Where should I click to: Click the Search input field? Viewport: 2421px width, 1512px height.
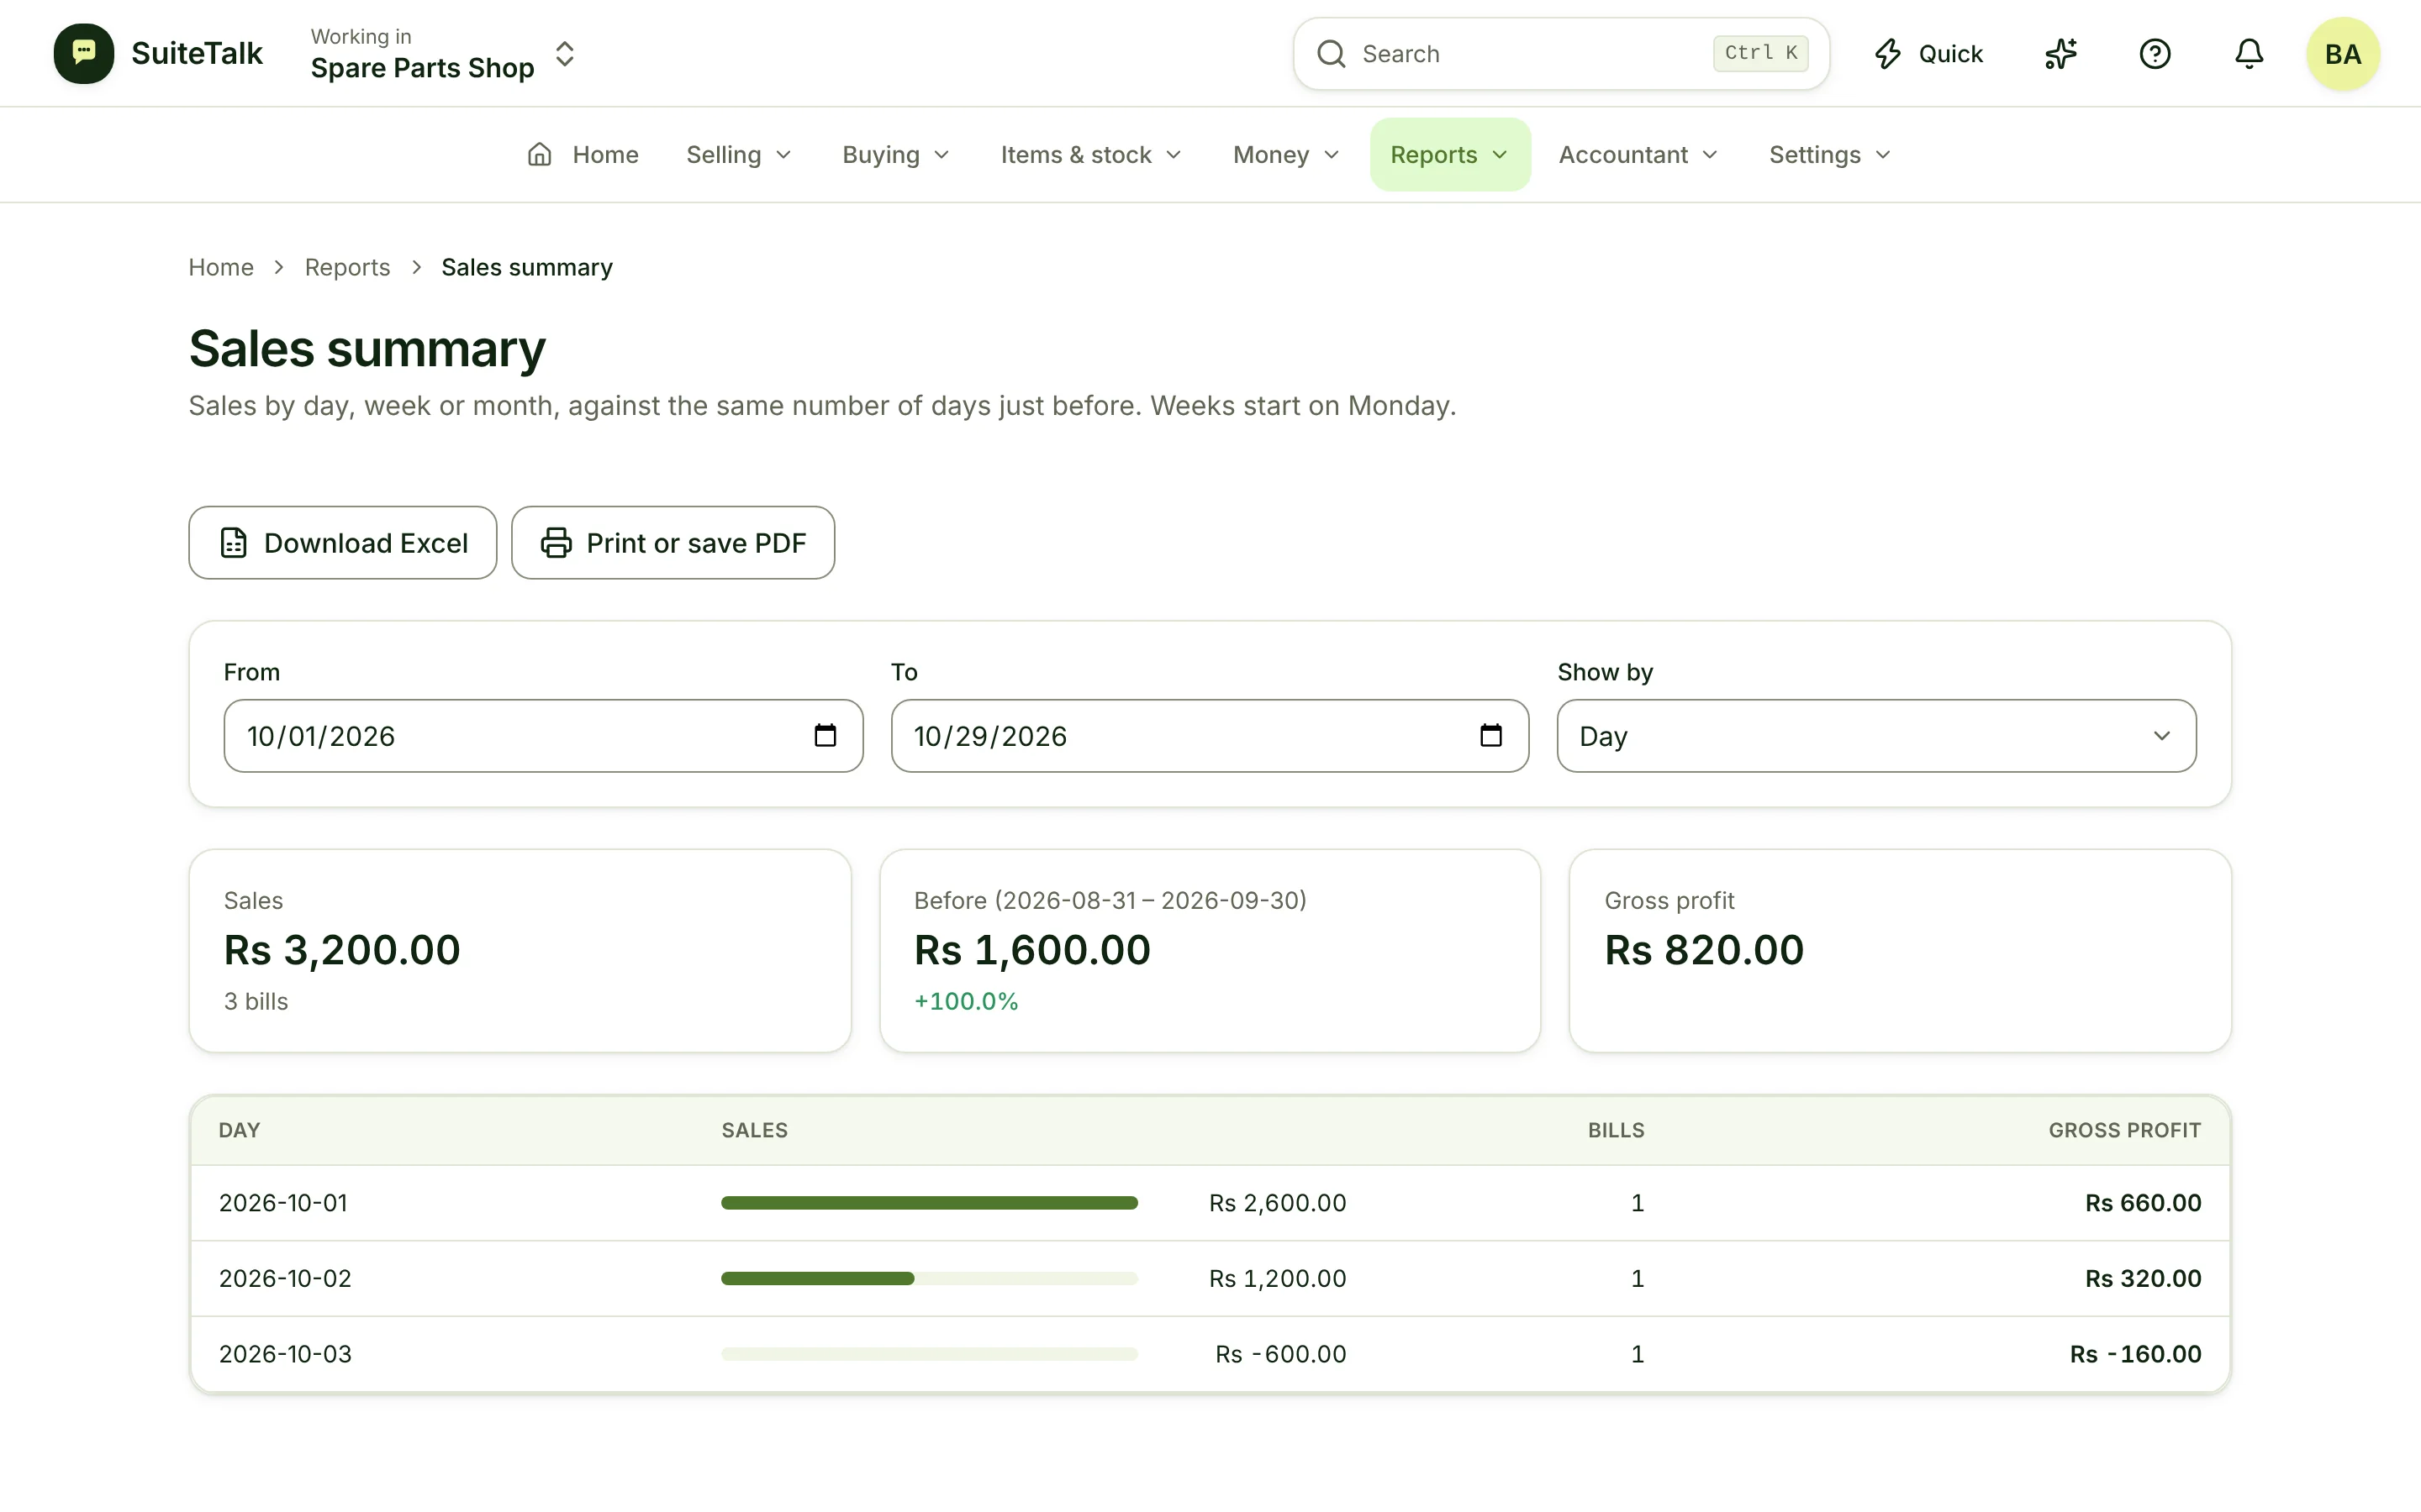click(1561, 54)
